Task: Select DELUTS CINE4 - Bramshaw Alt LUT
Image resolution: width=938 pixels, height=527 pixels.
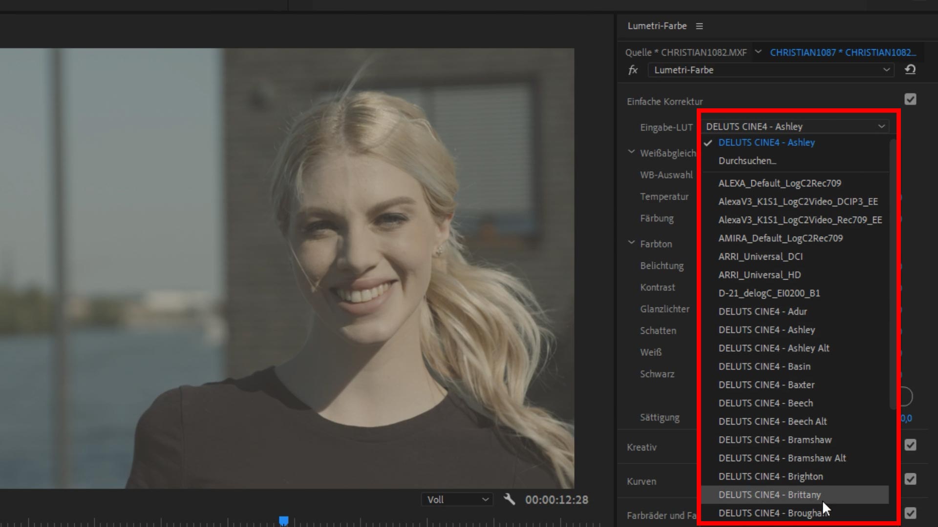Action: coord(795,458)
